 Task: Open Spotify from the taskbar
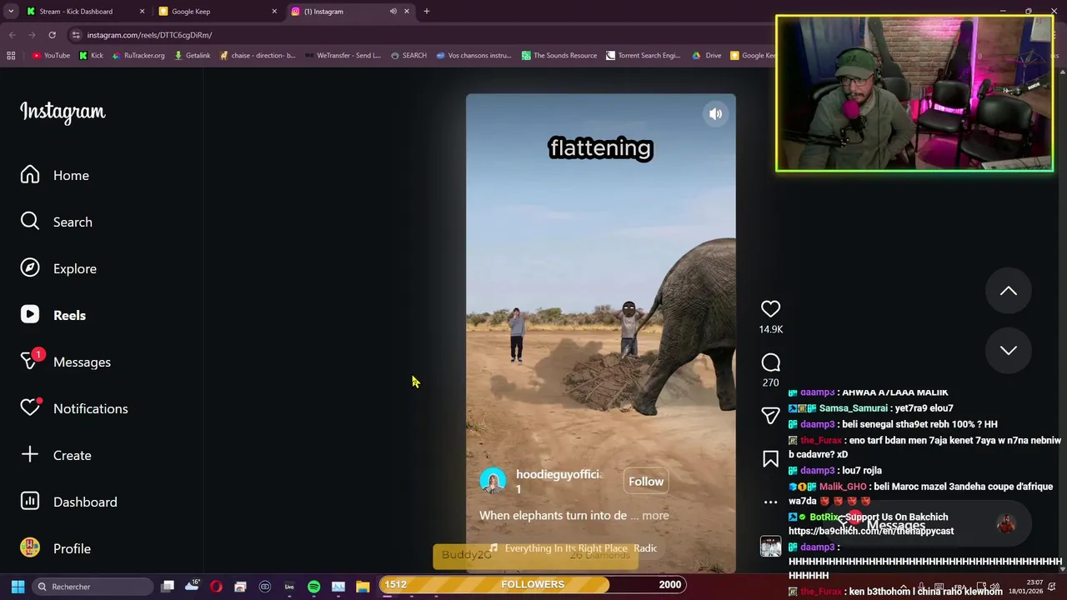(313, 587)
